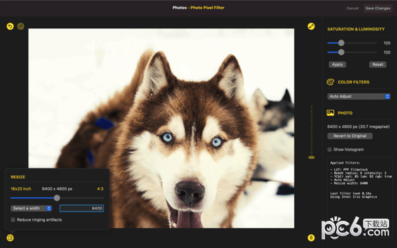Click the dimmed redo arrow icon
The image size is (397, 248).
(21, 26)
